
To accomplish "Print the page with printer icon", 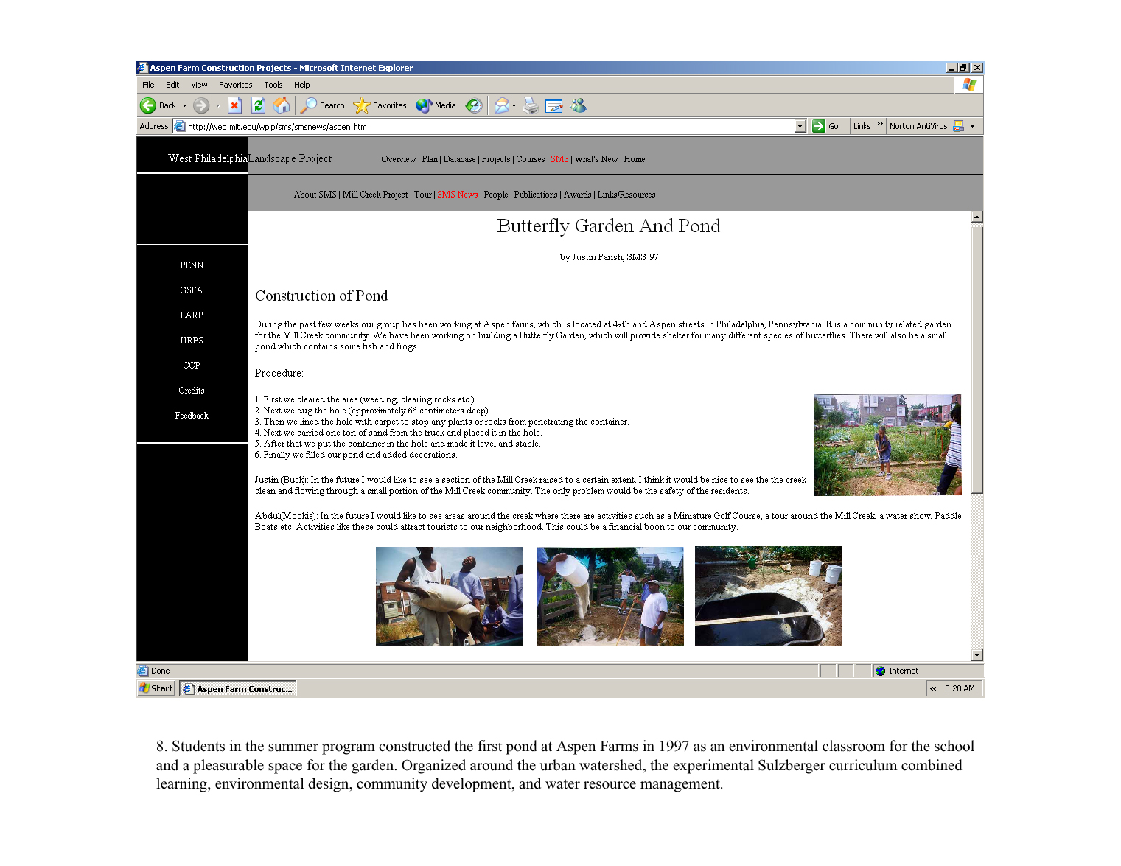I will (531, 105).
